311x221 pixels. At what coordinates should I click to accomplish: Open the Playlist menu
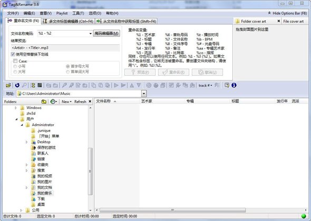click(x=62, y=13)
